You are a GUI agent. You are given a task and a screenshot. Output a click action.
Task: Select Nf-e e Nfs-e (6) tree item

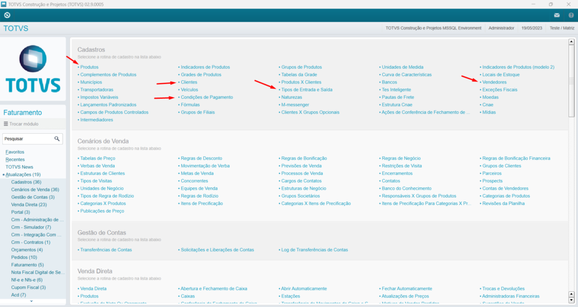pos(27,280)
